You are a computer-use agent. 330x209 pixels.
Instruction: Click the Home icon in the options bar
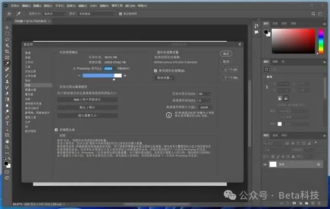pyautogui.click(x=9, y=14)
